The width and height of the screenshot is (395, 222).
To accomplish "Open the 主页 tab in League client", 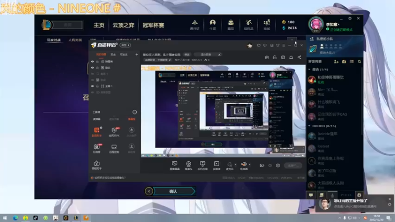I will pos(99,25).
